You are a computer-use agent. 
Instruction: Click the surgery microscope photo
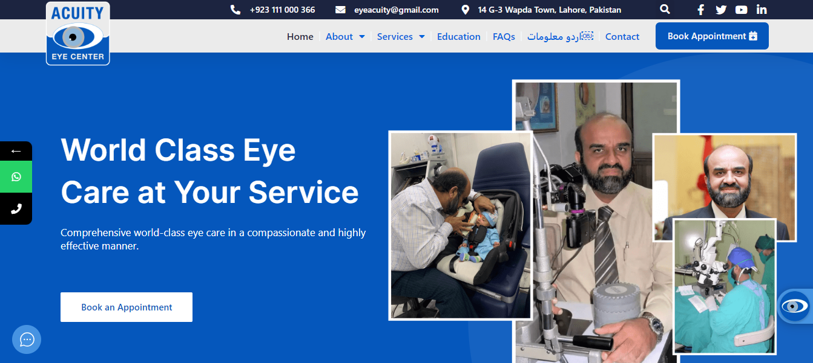click(x=724, y=286)
